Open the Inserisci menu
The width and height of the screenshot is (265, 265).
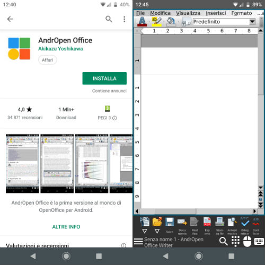point(216,13)
